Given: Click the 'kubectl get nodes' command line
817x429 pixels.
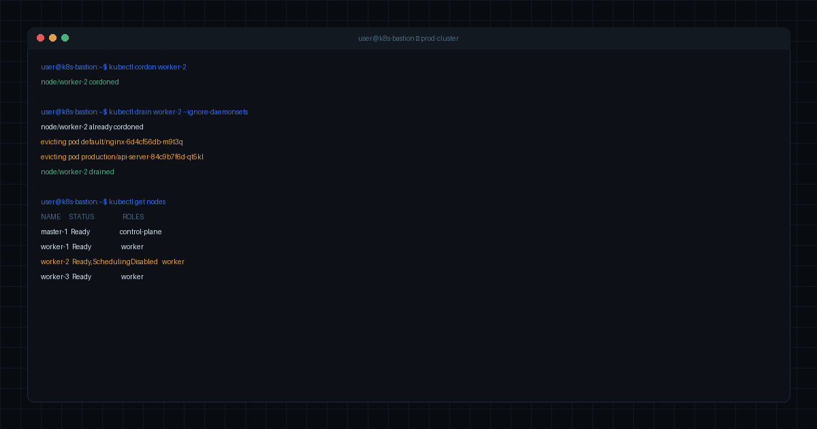Looking at the screenshot, I should click(x=103, y=202).
